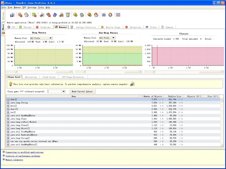This screenshot has height=169, width=226.
Task: Open Solution of performance problems link
Action: [x=23, y=156]
